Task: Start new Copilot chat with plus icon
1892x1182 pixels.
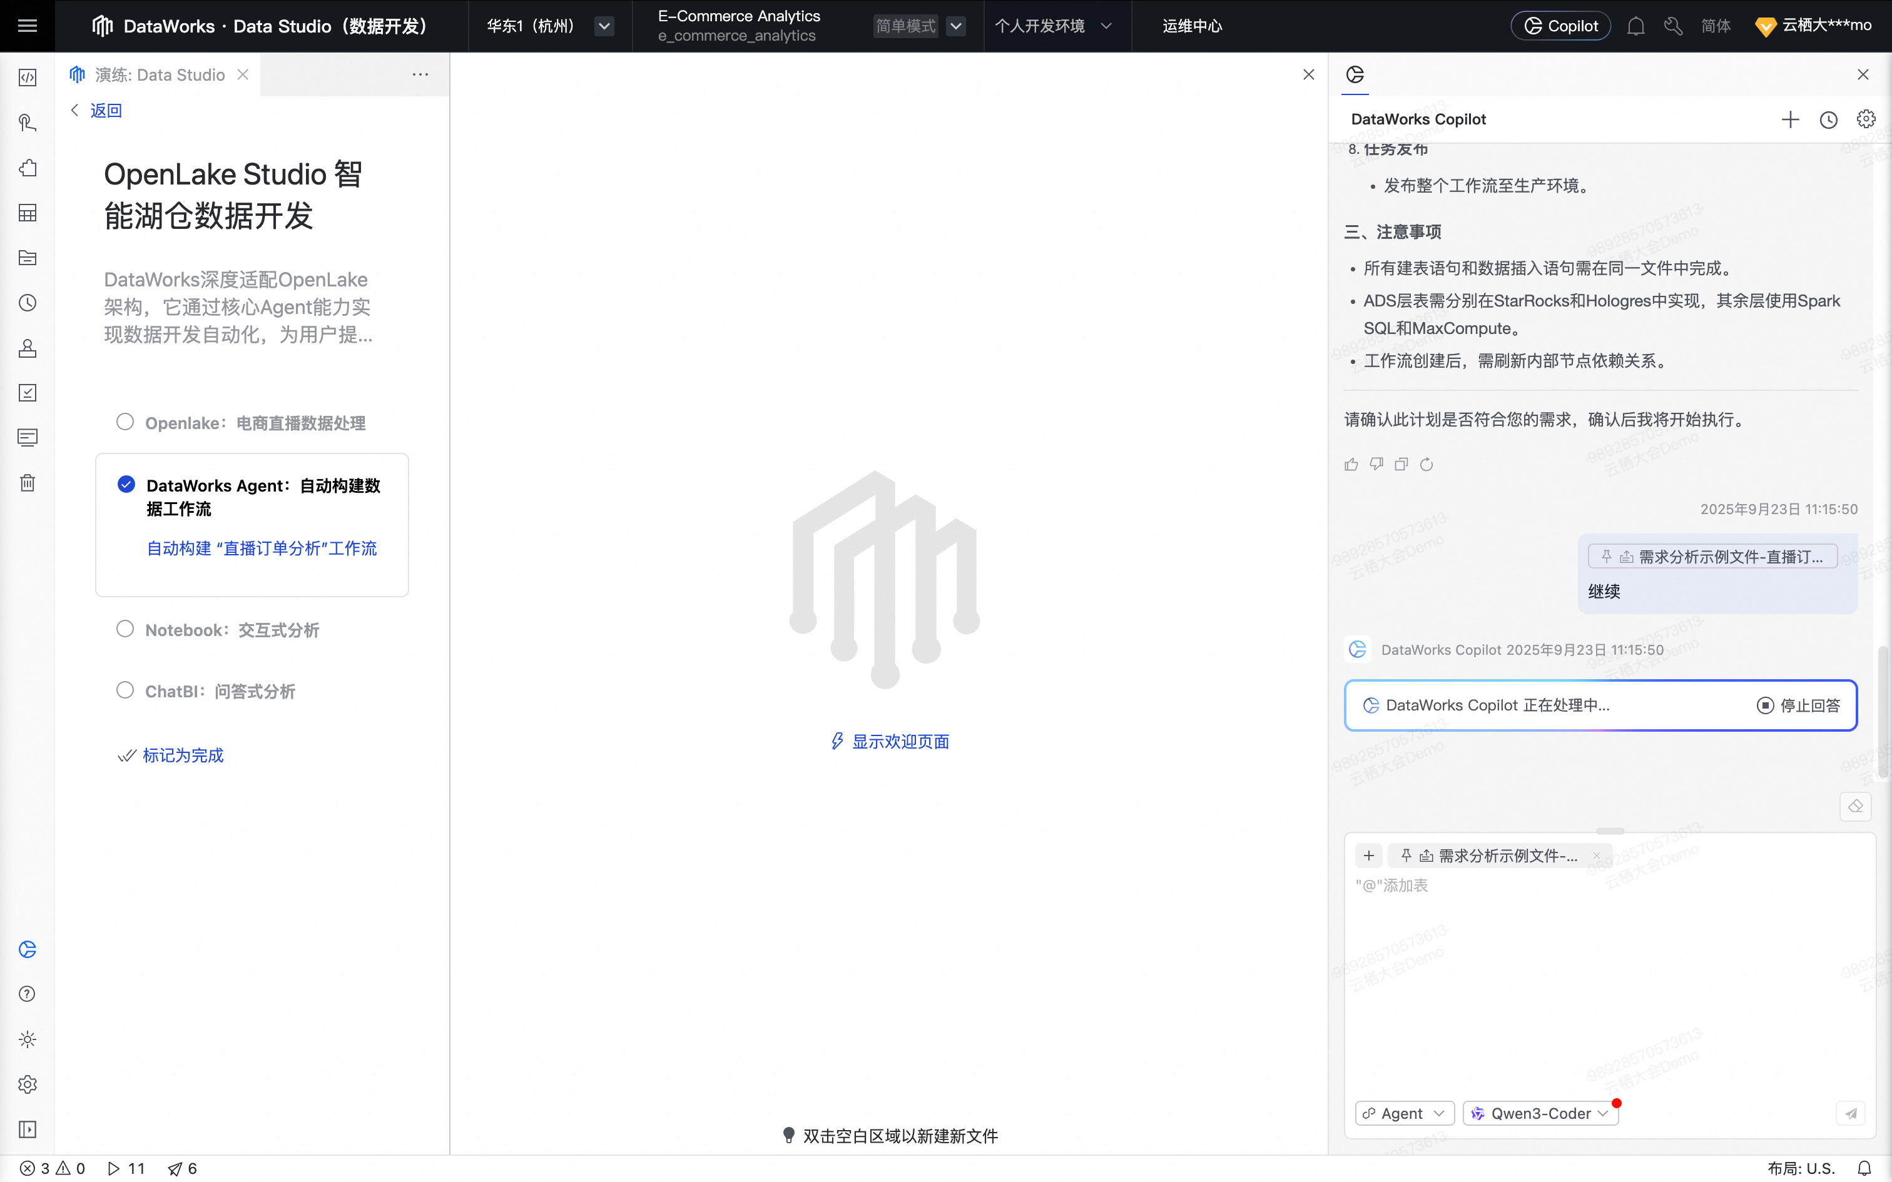Action: pos(1789,119)
